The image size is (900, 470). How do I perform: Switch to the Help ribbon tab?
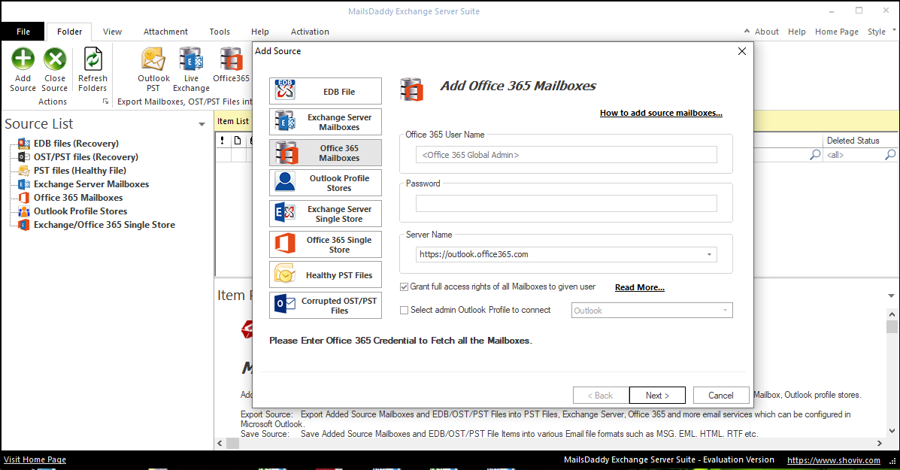coord(260,32)
